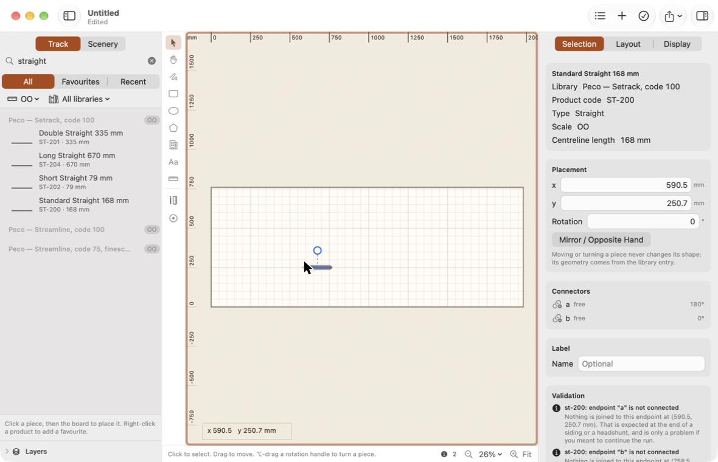Click the Fit zoom button
The width and height of the screenshot is (718, 462).
pyautogui.click(x=527, y=454)
